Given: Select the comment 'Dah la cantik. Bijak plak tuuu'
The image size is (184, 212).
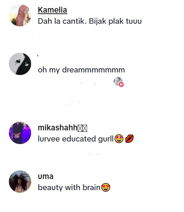Looking at the screenshot, I should [90, 21].
